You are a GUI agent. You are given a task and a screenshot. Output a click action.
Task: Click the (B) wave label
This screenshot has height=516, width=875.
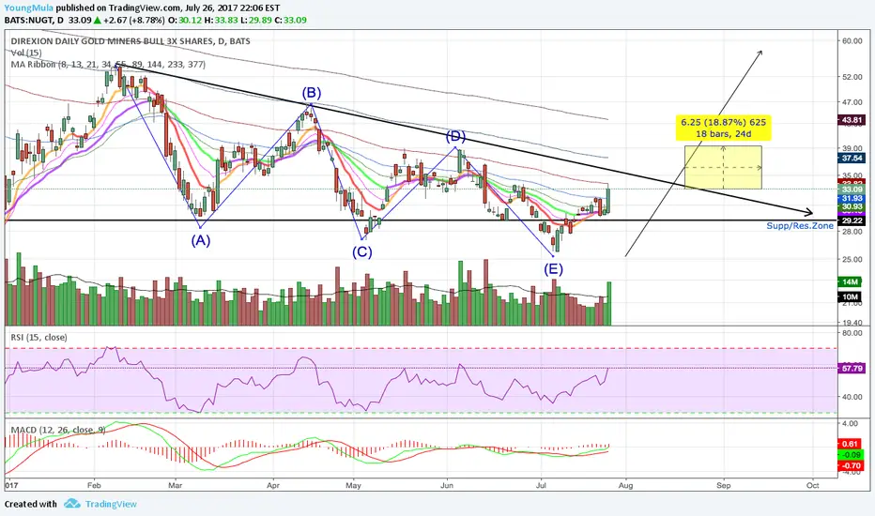click(312, 93)
